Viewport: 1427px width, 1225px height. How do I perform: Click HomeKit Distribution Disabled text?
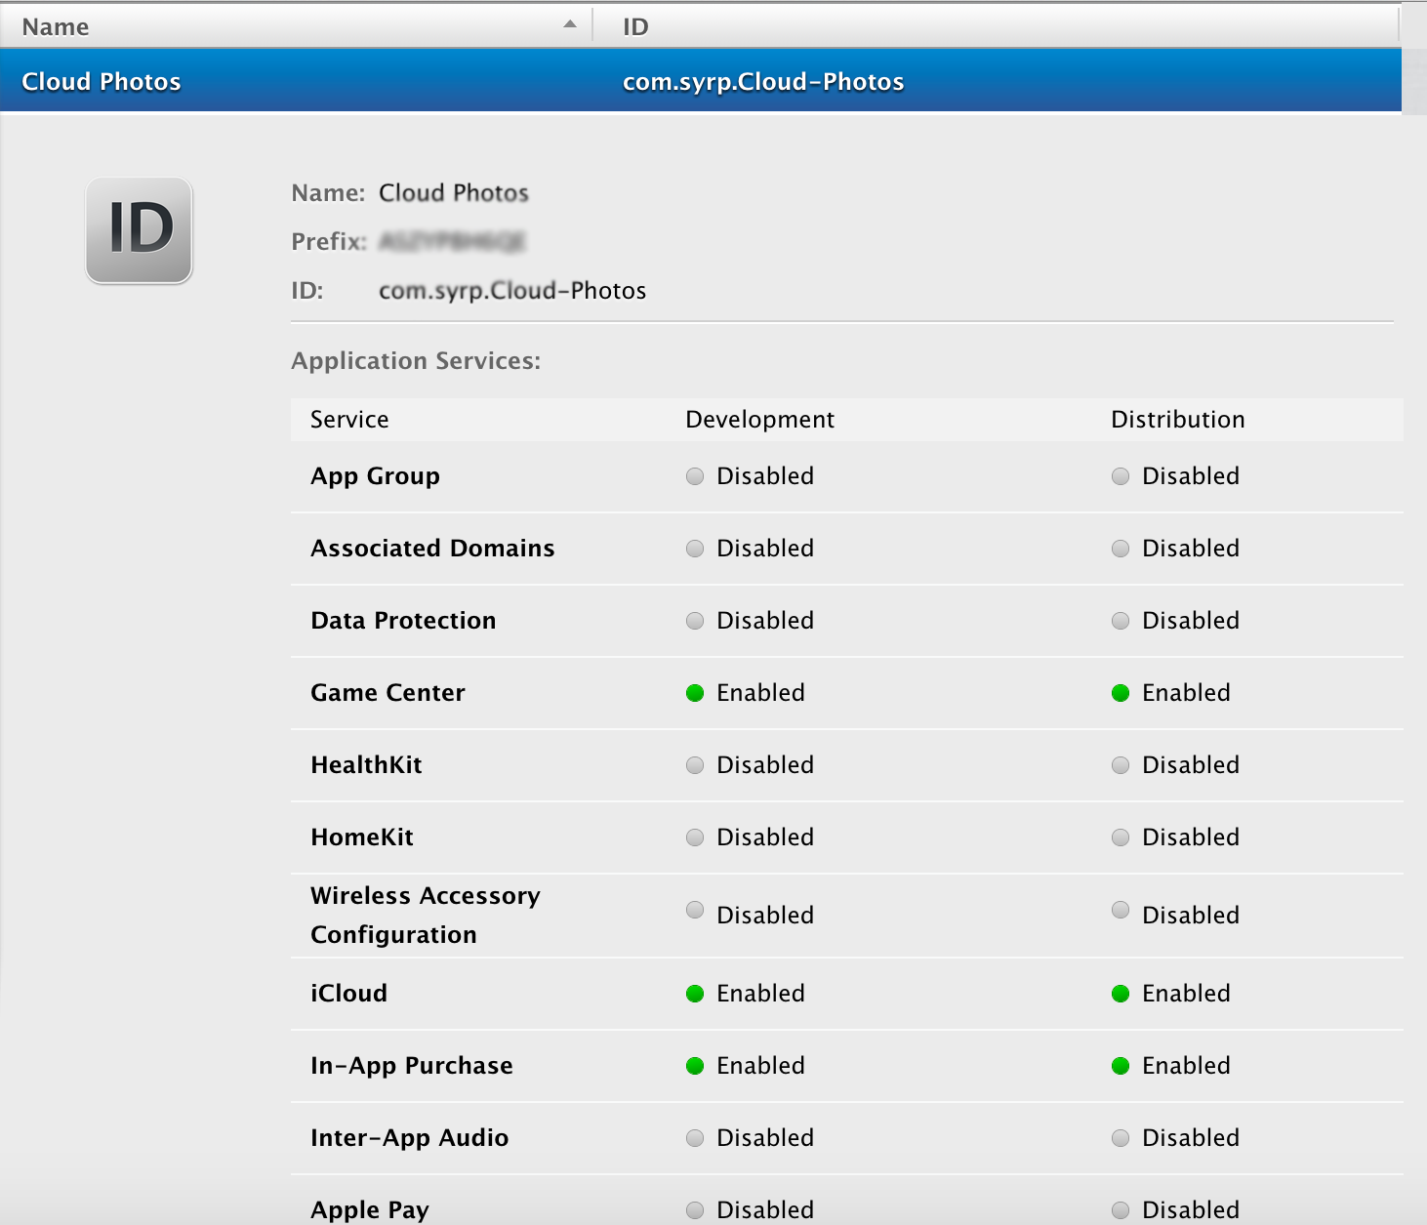click(1191, 837)
